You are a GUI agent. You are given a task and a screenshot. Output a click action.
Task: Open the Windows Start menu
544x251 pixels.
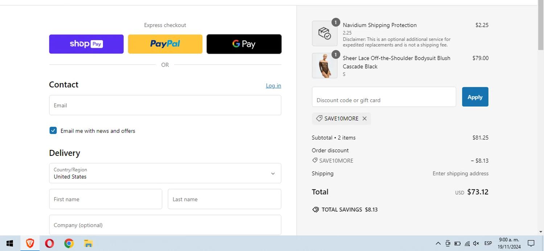click(x=10, y=243)
